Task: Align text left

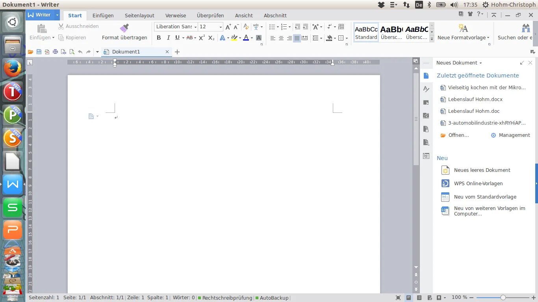Action: coord(273,38)
